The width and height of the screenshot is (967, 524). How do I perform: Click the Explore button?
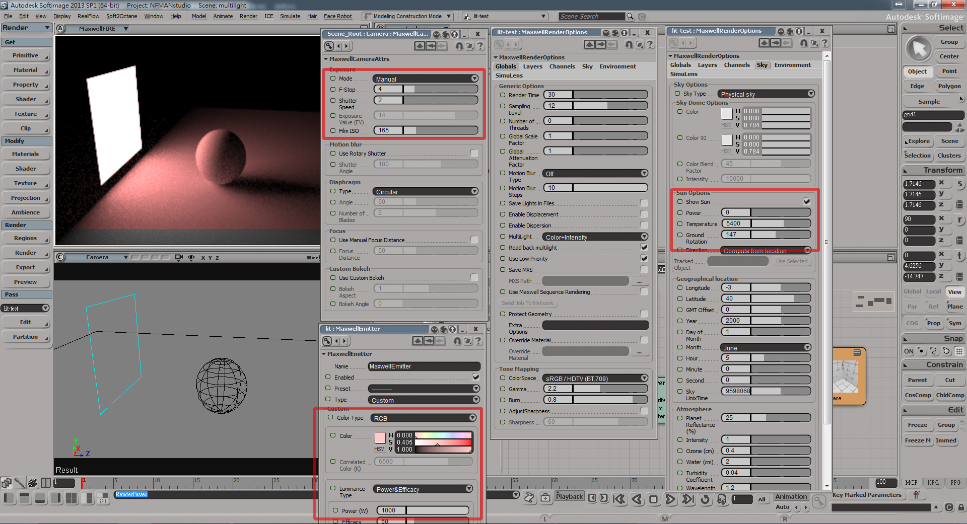pos(919,141)
